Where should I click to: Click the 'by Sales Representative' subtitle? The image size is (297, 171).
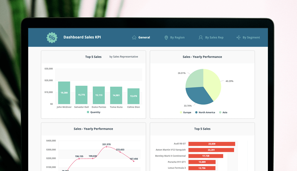[124, 57]
